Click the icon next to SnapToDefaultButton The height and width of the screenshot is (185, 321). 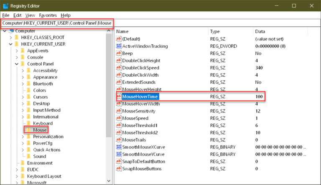[119, 161]
